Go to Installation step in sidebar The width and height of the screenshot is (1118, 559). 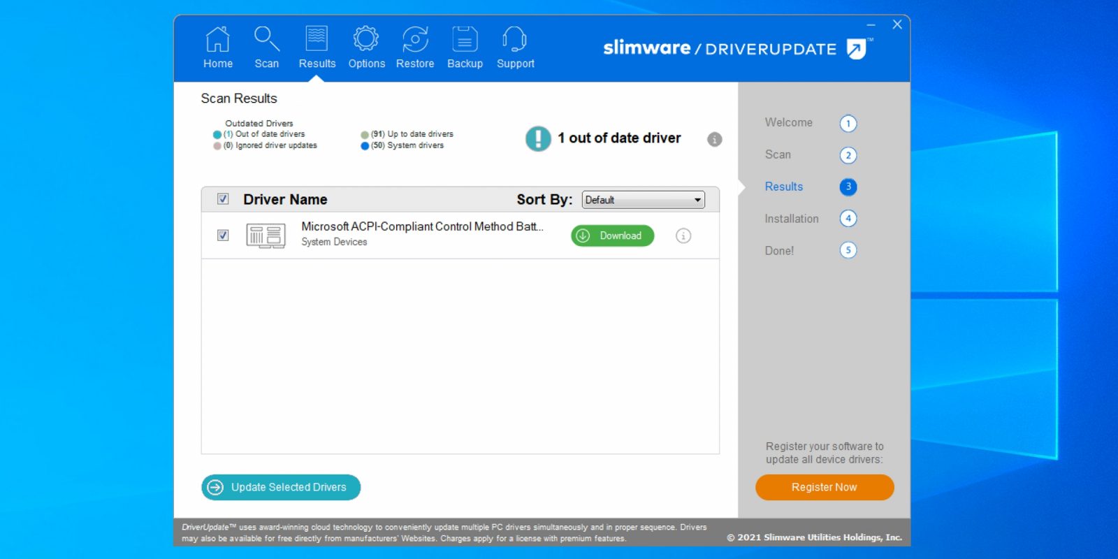pos(791,219)
